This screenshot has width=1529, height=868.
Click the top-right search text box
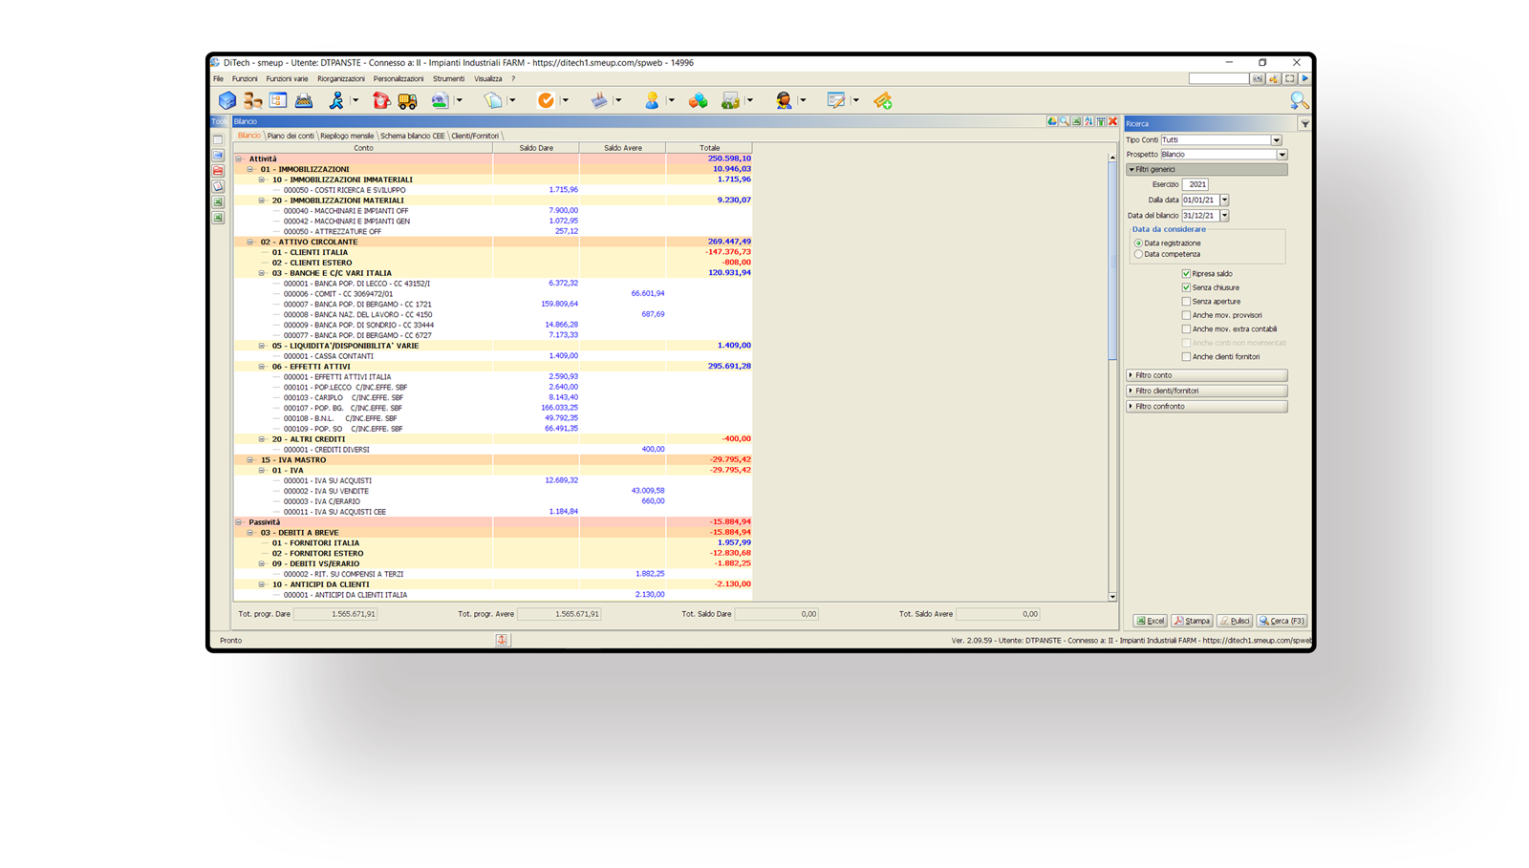pos(1218,79)
